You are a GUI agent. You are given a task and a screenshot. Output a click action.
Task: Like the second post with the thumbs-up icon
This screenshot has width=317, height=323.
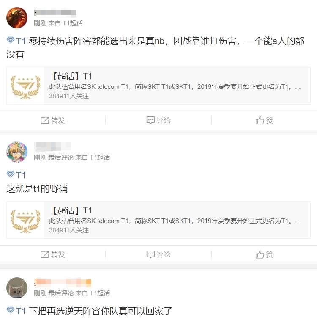[260, 254]
